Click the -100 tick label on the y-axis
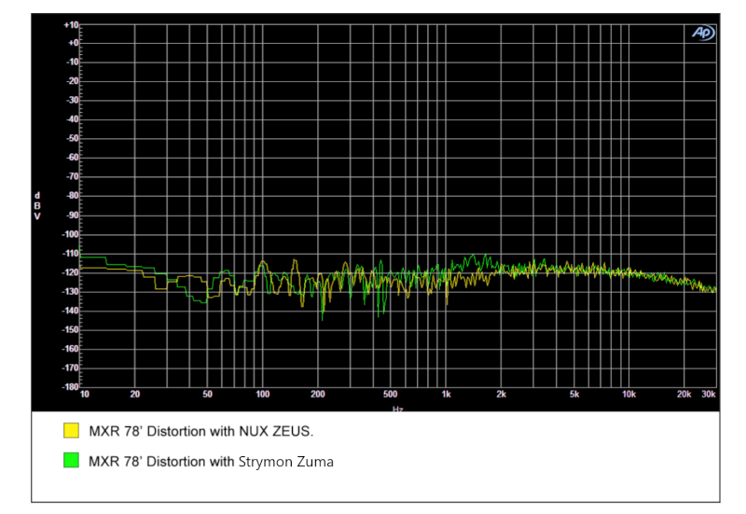Screen dimensions: 746x514 (70, 234)
